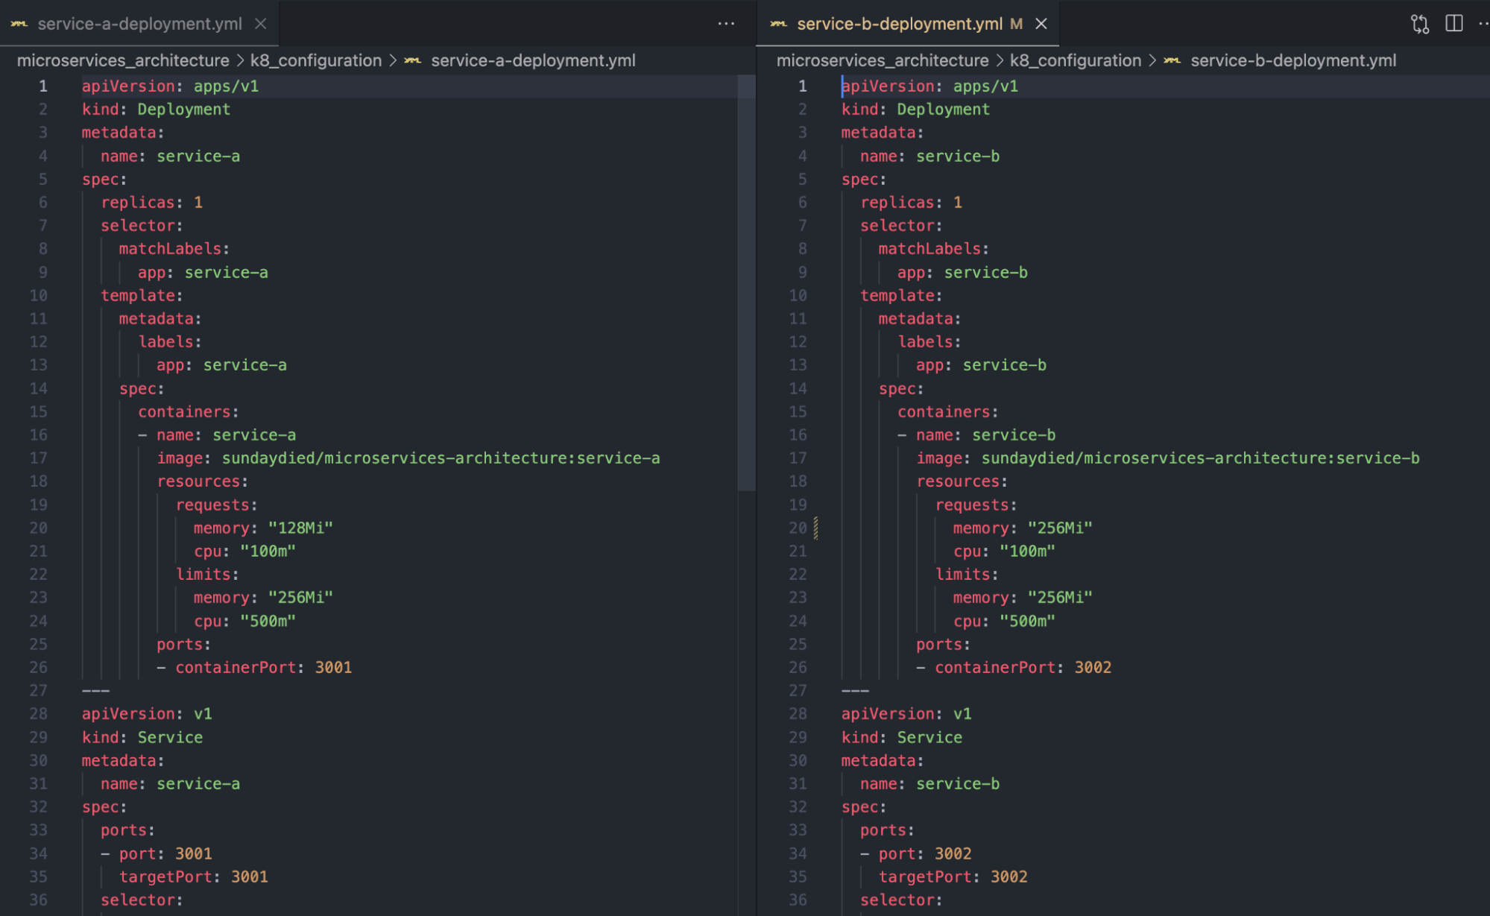
Task: Click targetPort 3001 in left editor
Action: tap(194, 876)
